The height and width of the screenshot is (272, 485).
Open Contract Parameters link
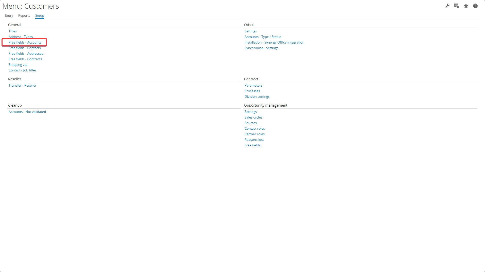[253, 85]
